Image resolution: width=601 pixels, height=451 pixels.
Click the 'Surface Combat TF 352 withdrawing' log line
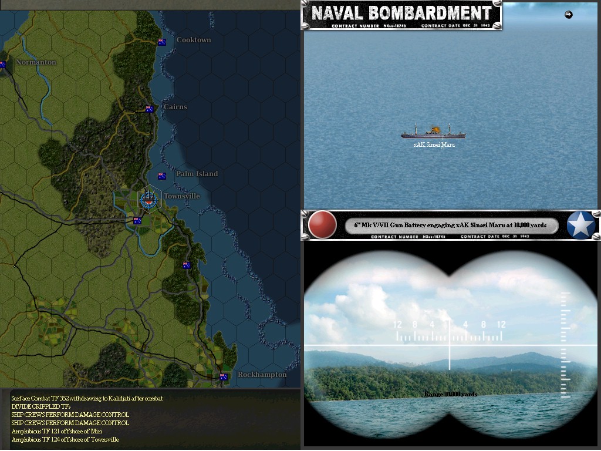point(87,398)
